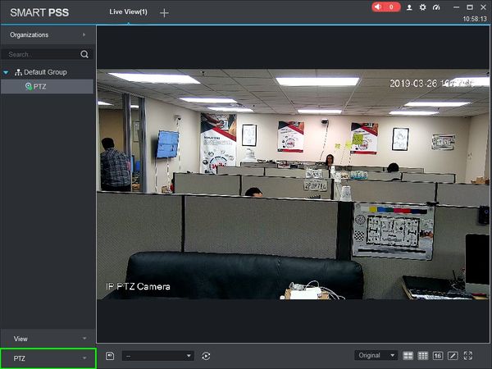Viewport: 492px width, 369px height.
Task: Switch to sixteen-window layout
Action: click(437, 356)
